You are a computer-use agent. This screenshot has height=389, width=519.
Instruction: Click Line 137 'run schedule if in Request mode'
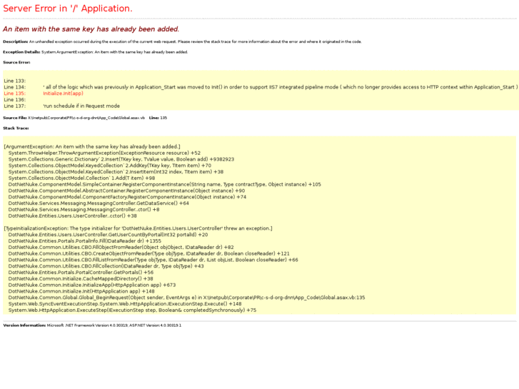(x=81, y=106)
